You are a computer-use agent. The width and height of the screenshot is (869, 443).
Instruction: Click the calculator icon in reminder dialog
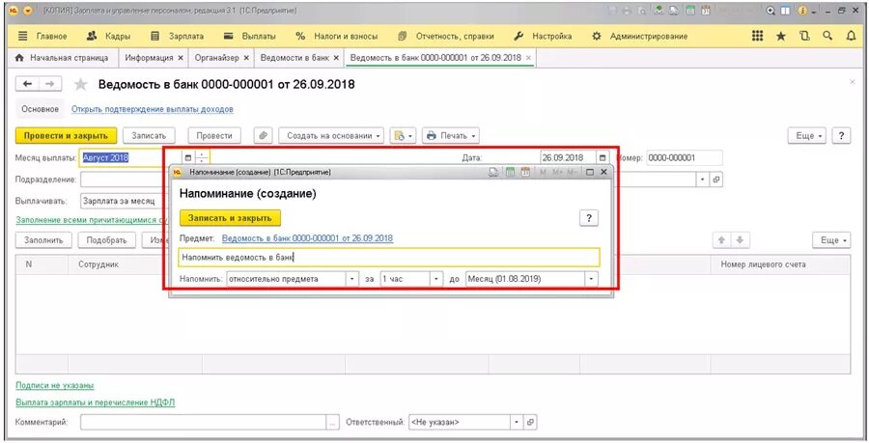(510, 172)
